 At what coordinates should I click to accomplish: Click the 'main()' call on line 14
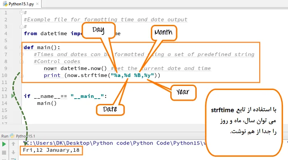(47, 103)
